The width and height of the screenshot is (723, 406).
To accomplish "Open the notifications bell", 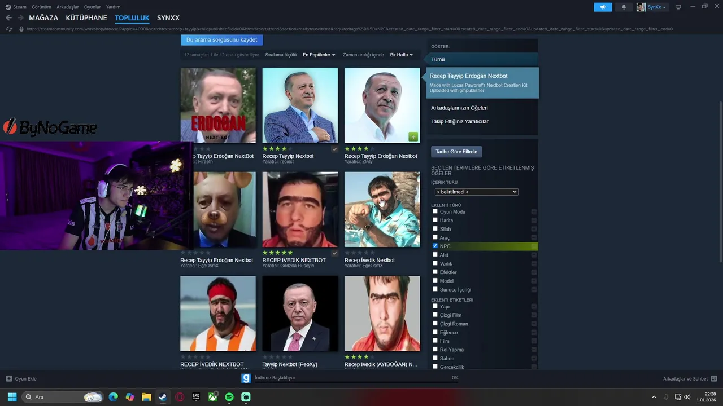I will [x=624, y=7].
